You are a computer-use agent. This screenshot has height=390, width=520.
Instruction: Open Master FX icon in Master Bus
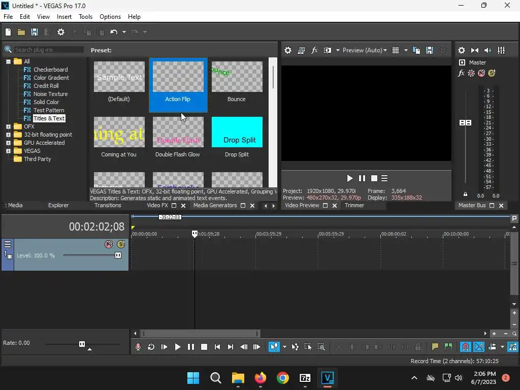[x=461, y=73]
